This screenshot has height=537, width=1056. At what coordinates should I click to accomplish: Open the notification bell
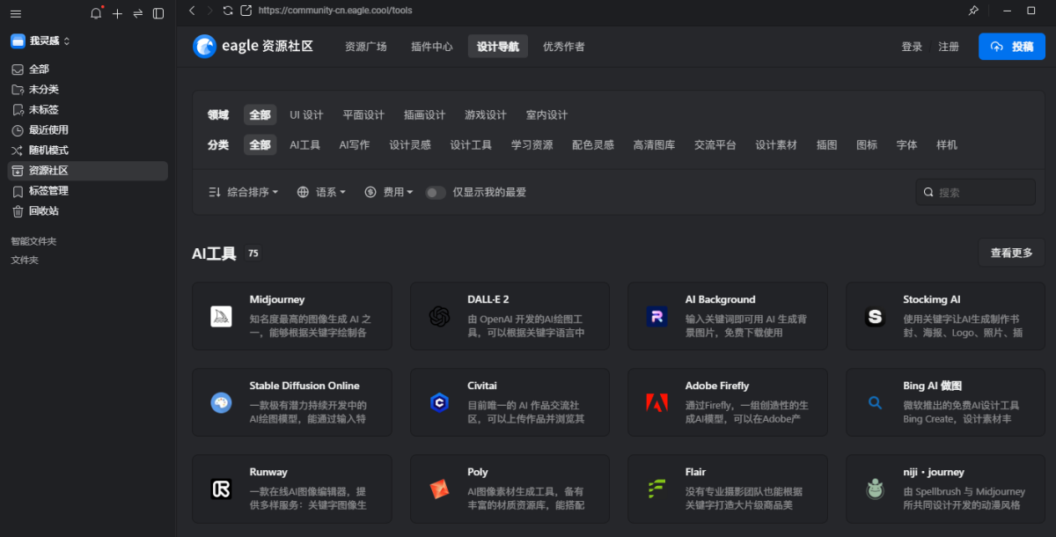[x=97, y=13]
